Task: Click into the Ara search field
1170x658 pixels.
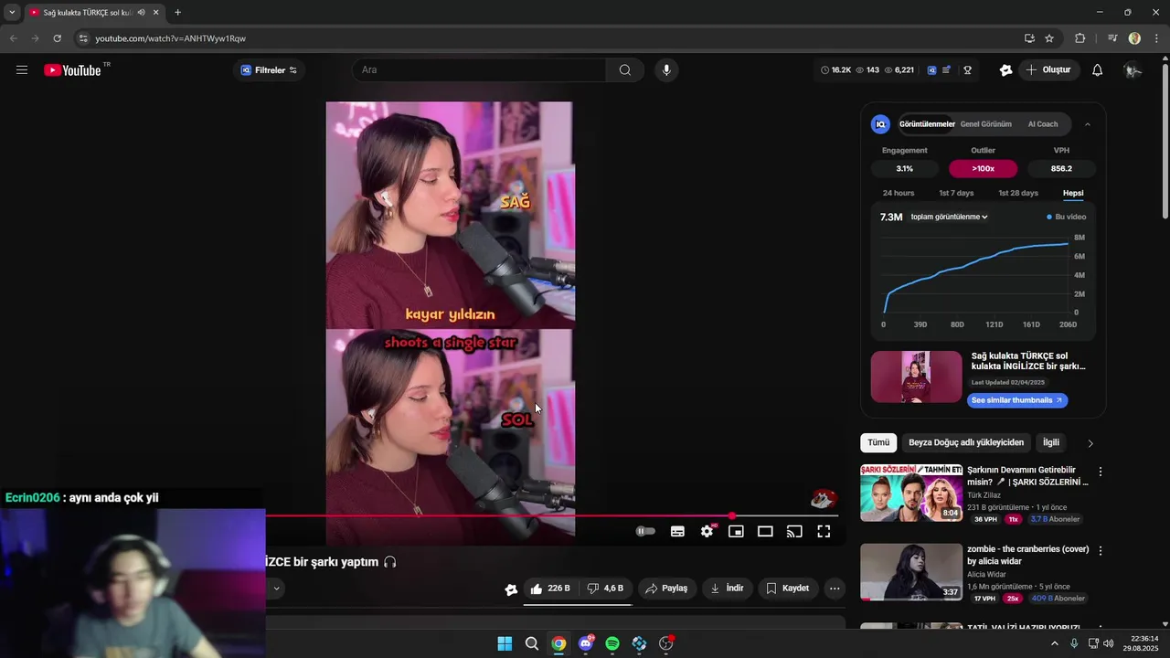Action: point(479,70)
